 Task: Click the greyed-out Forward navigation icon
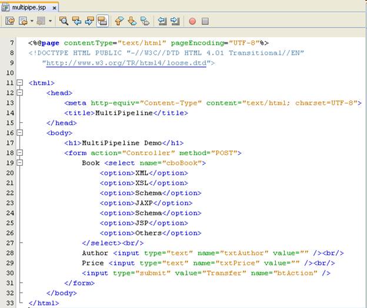point(41,21)
